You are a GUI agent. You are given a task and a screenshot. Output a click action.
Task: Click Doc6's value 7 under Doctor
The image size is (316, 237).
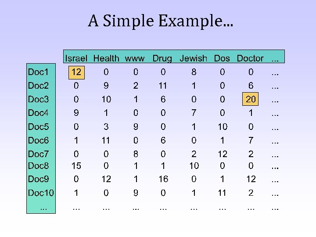click(x=251, y=140)
